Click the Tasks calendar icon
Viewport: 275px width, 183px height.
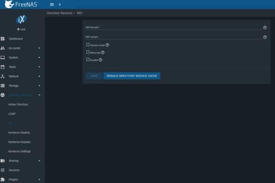click(x=3, y=67)
